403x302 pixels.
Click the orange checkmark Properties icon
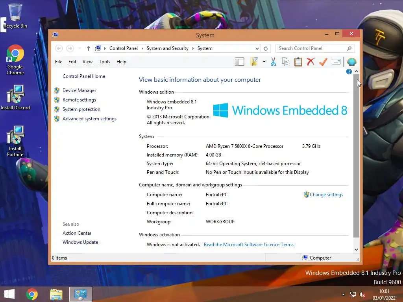[x=323, y=62]
